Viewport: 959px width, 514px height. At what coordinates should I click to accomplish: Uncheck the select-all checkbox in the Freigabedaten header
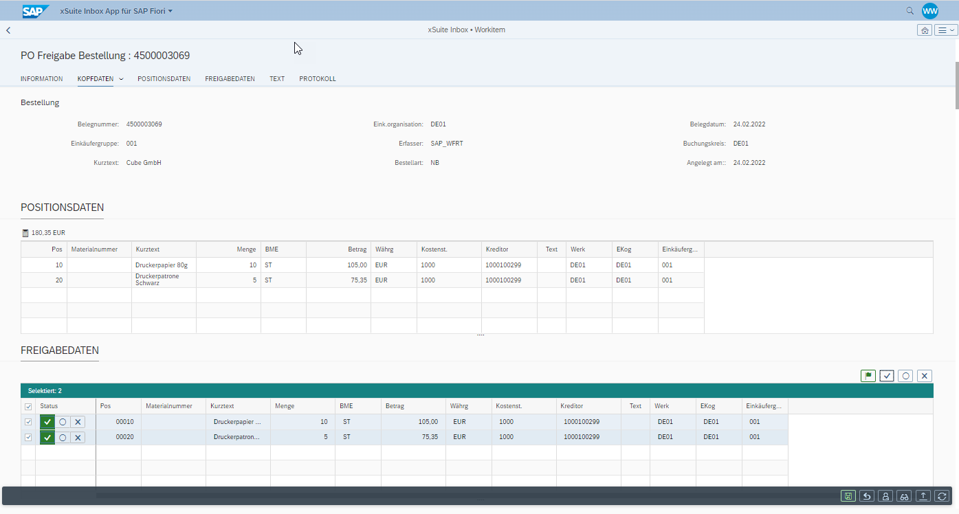[x=28, y=407]
